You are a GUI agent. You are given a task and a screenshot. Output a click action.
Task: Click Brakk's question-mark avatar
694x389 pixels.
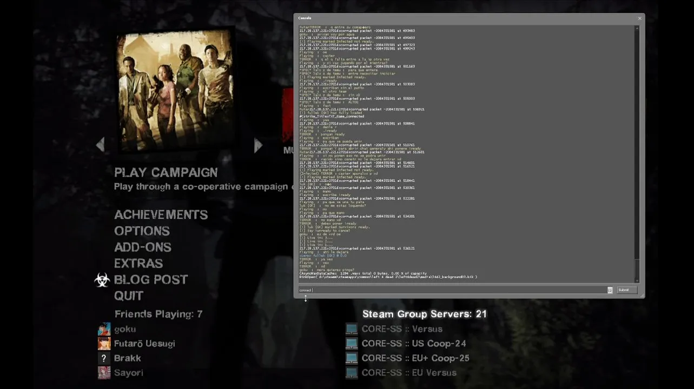[104, 358]
